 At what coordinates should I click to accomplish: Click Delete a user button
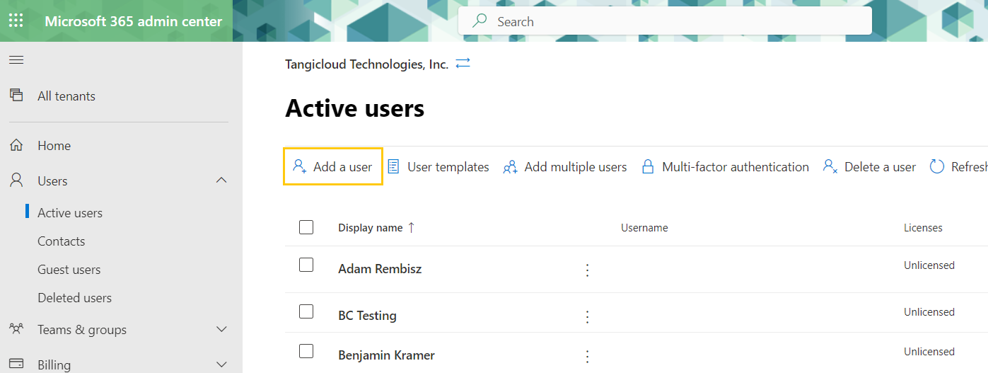(x=869, y=167)
